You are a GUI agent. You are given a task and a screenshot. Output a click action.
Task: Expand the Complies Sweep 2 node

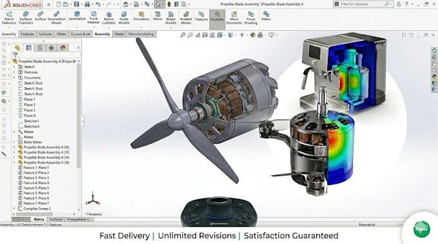point(14,208)
